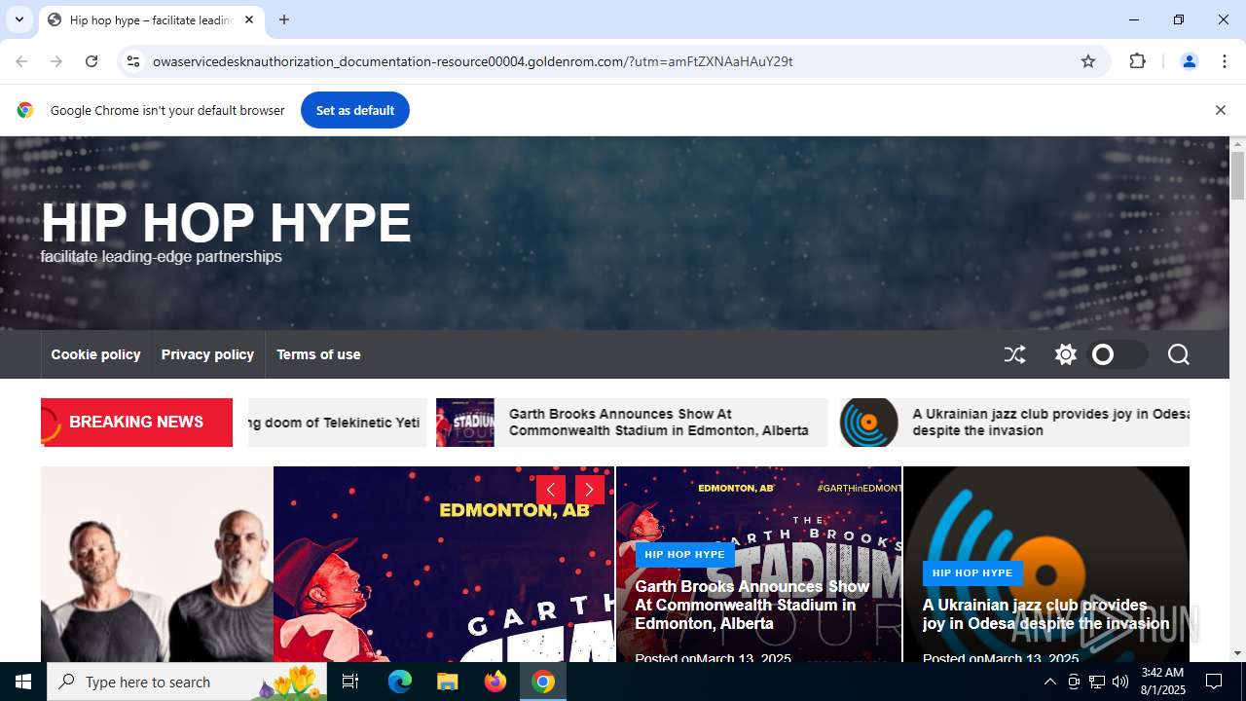Open the taskbar clock and date

[x=1162, y=682]
